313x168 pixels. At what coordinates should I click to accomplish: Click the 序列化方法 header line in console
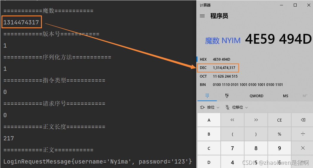pos(57,57)
